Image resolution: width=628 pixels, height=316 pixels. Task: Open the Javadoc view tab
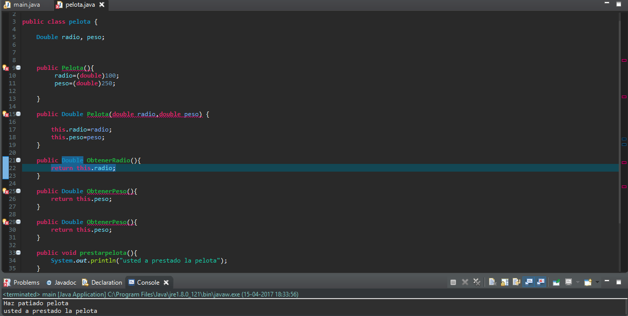[61, 283]
